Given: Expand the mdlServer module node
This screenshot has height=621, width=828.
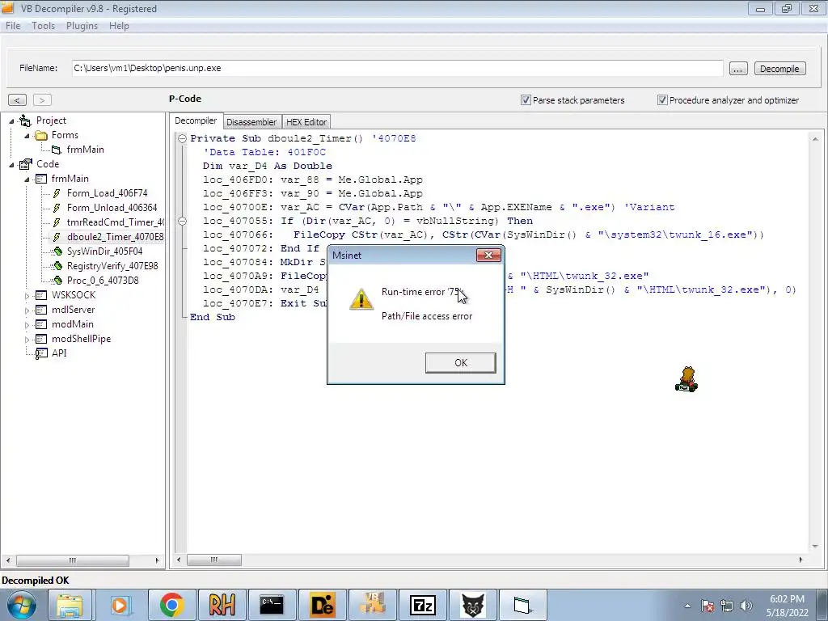Looking at the screenshot, I should click(x=27, y=310).
